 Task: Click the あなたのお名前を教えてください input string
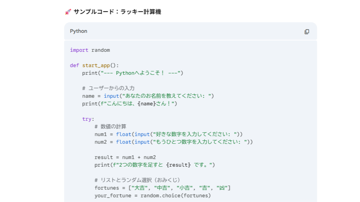pyautogui.click(x=166, y=96)
